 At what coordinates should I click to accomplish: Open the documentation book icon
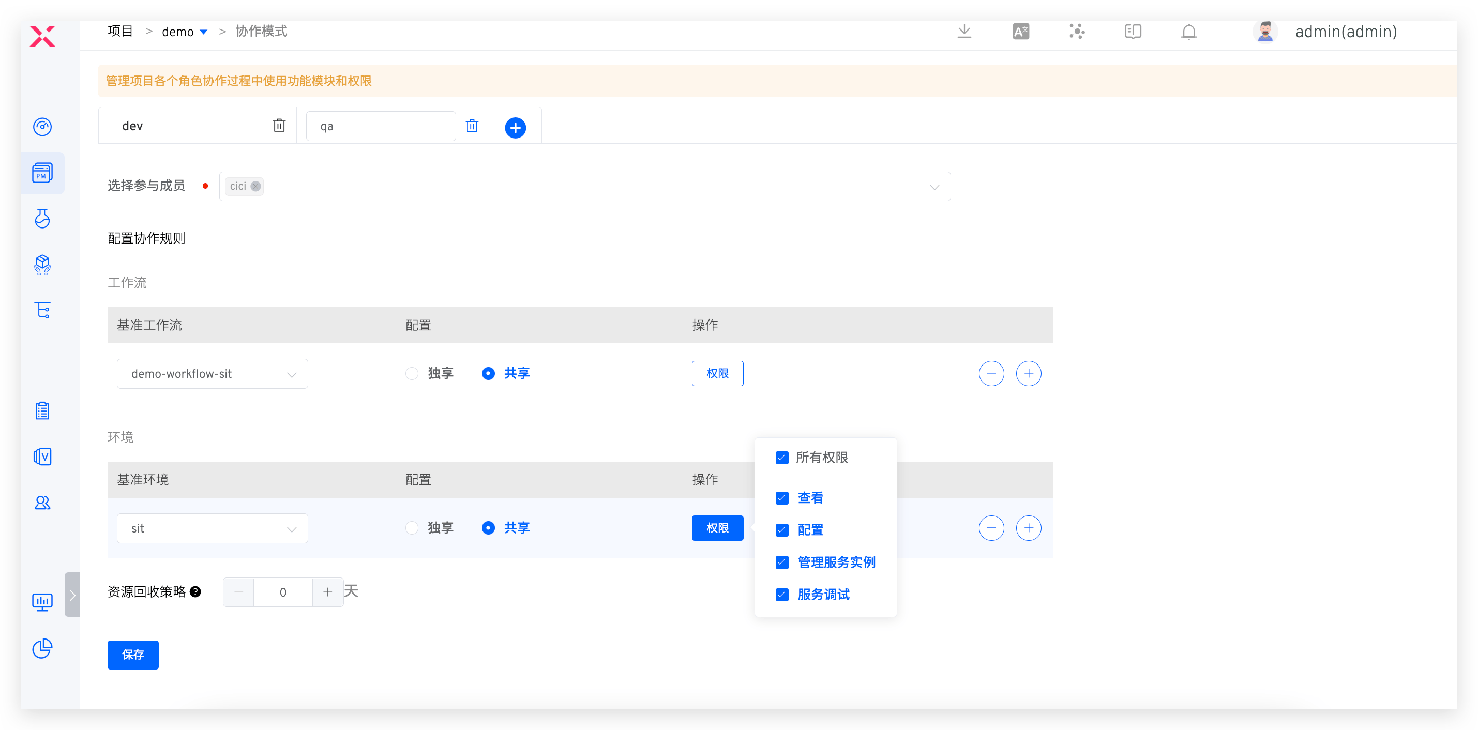[x=1133, y=32]
